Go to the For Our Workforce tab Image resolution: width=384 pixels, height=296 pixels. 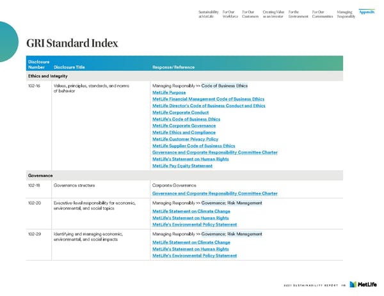[x=230, y=13]
